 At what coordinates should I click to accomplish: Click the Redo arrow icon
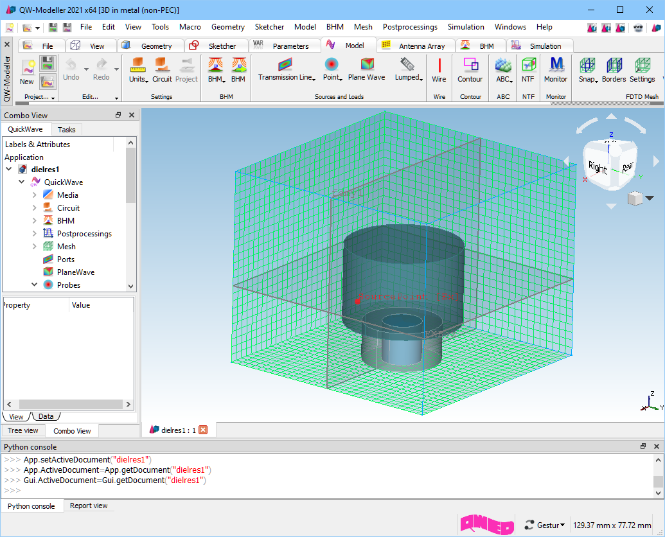coord(102,64)
